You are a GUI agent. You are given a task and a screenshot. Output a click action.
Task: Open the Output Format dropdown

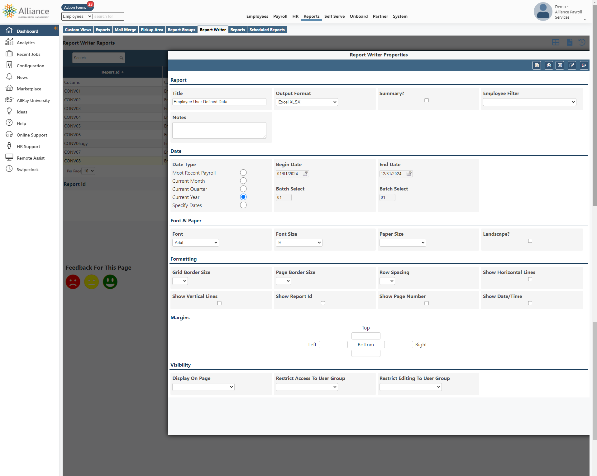[307, 102]
